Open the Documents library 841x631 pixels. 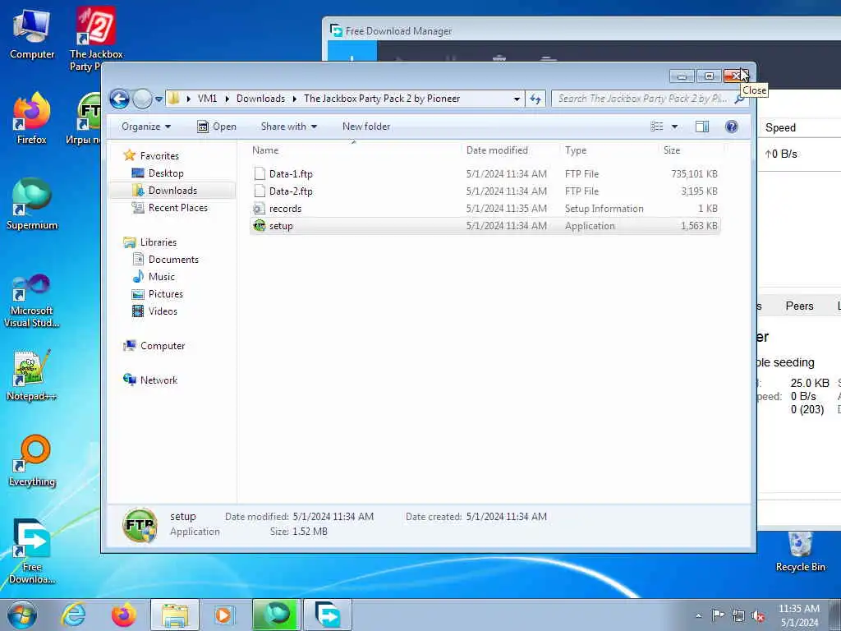(172, 259)
